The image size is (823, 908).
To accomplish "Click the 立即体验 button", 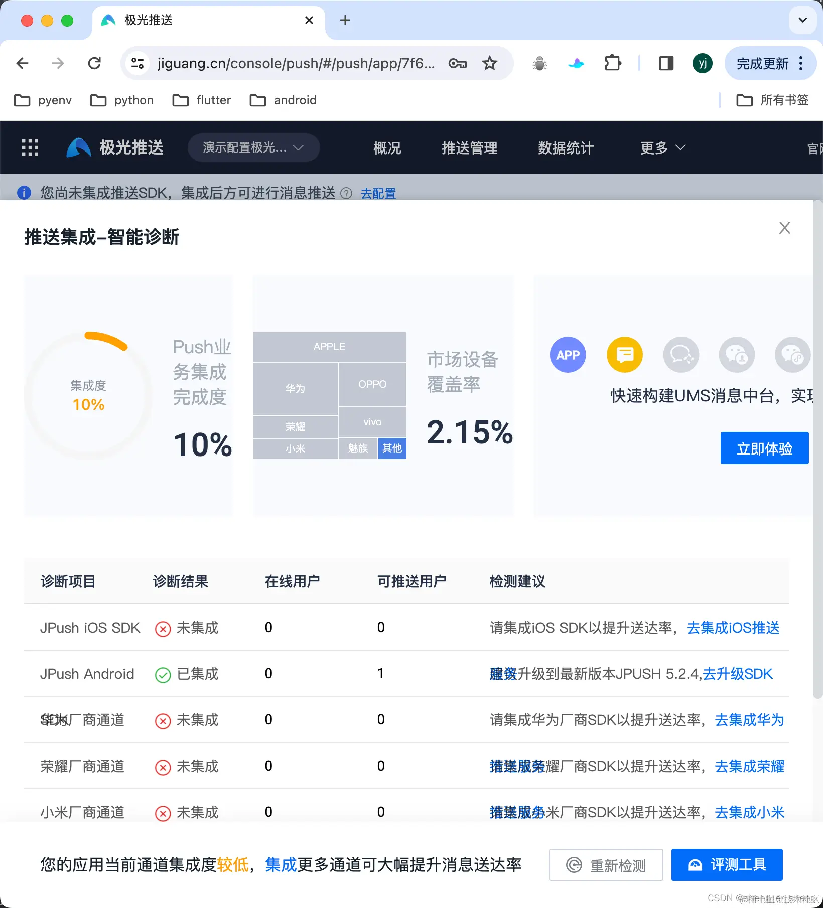I will coord(764,448).
